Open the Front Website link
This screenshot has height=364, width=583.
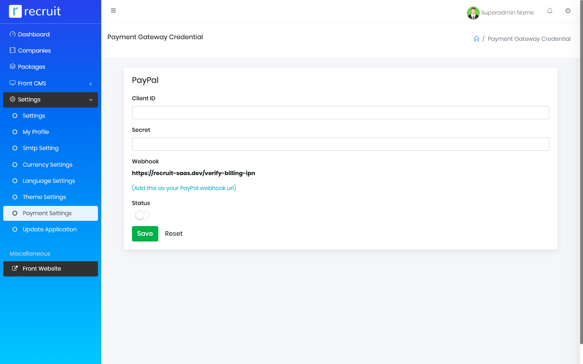click(x=42, y=269)
